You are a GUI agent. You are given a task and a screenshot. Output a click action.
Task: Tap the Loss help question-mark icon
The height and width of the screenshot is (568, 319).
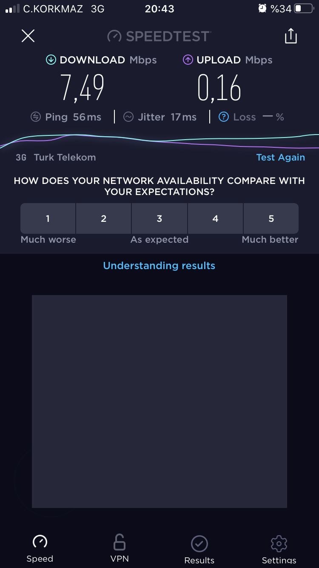[x=224, y=117]
